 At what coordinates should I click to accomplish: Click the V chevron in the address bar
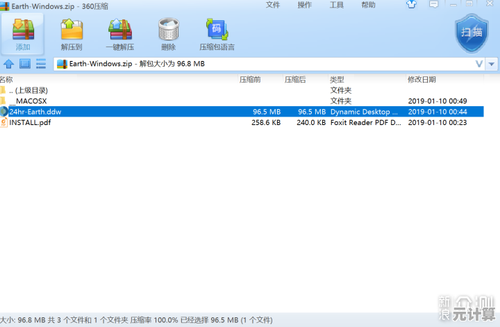pyautogui.click(x=479, y=64)
